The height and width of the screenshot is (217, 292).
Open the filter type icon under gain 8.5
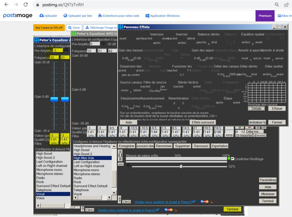pyautogui.click(x=176, y=136)
